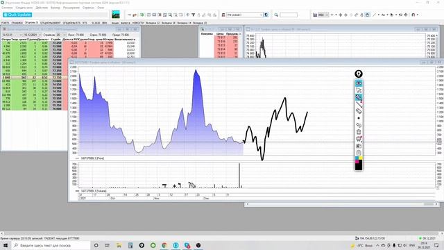This screenshot has width=444, height=250.
Task: Select the diagonal line drawing tool in chart toolbar
Action: [x=374, y=15]
